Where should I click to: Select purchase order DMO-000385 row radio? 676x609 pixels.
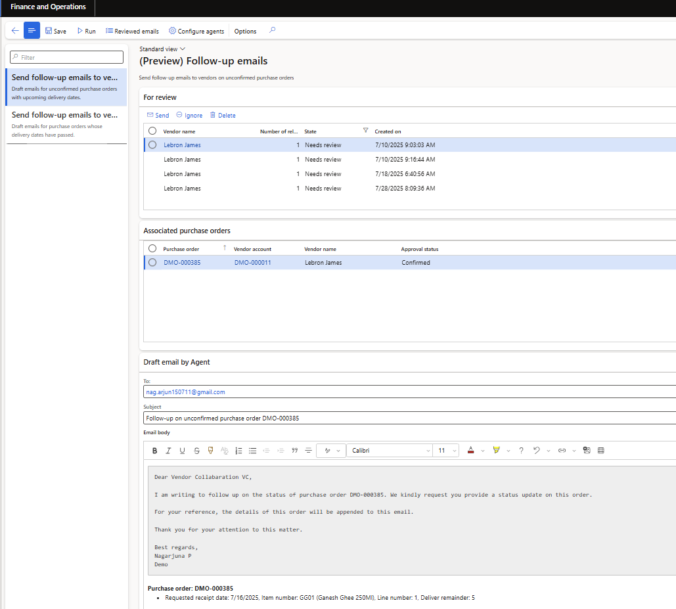(152, 263)
